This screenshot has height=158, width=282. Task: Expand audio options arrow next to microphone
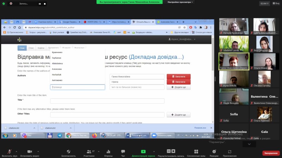tap(16, 151)
